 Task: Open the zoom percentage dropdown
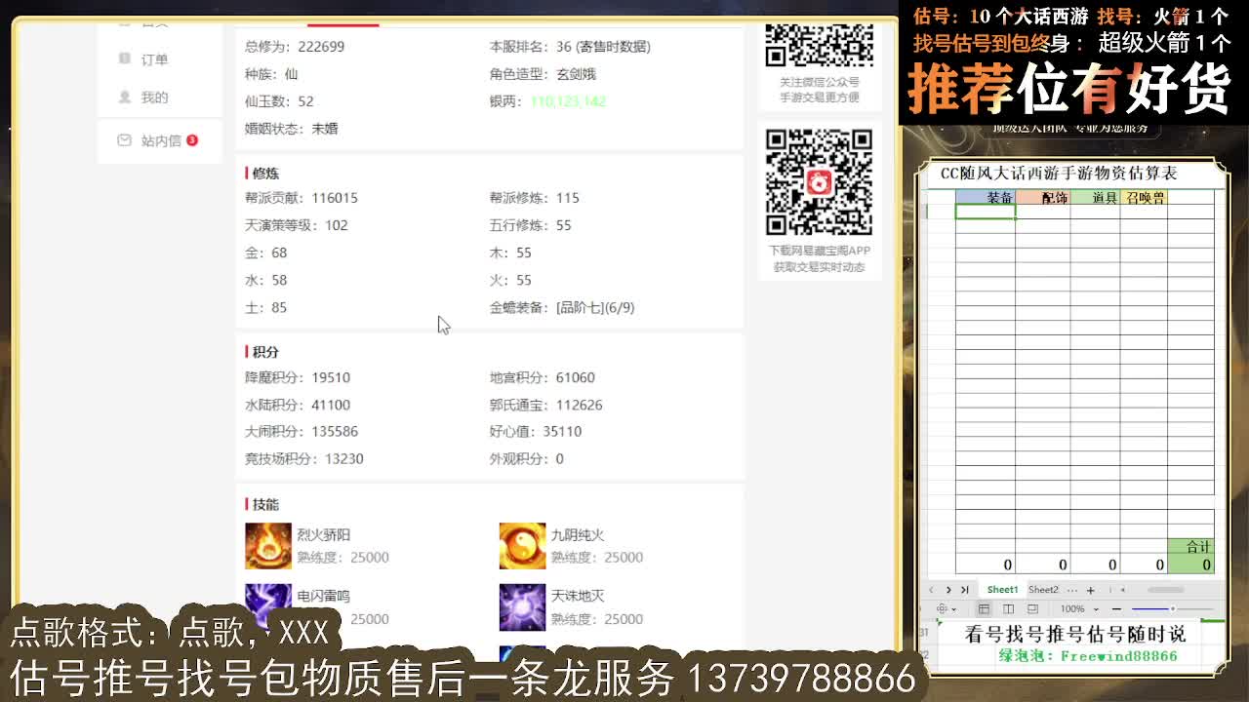pyautogui.click(x=1096, y=608)
